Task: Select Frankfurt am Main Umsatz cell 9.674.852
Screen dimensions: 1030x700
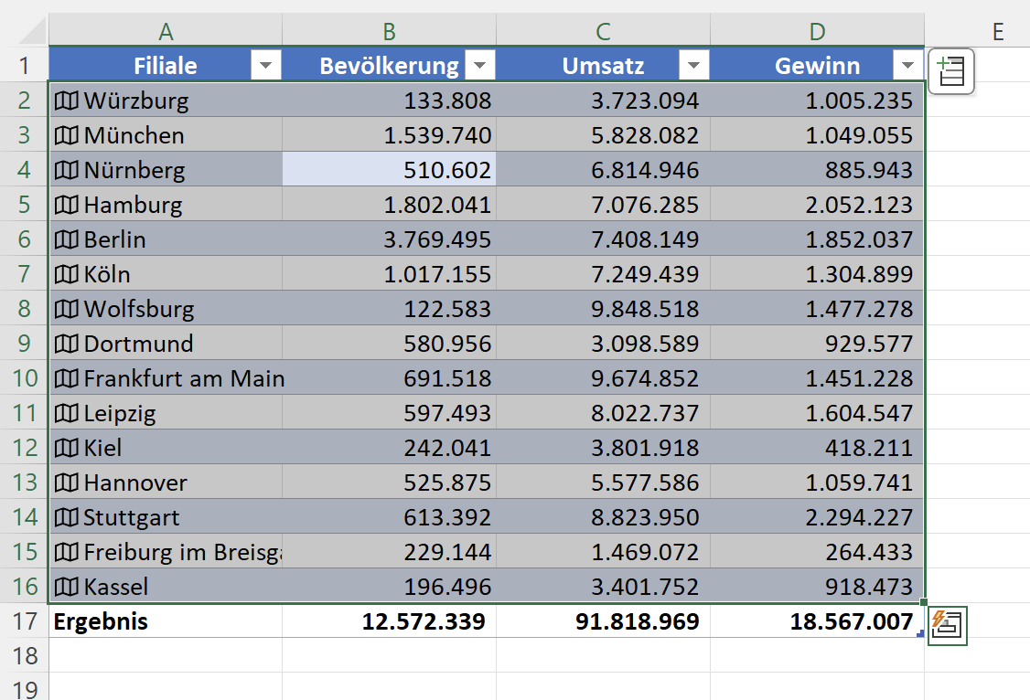Action: [x=603, y=378]
